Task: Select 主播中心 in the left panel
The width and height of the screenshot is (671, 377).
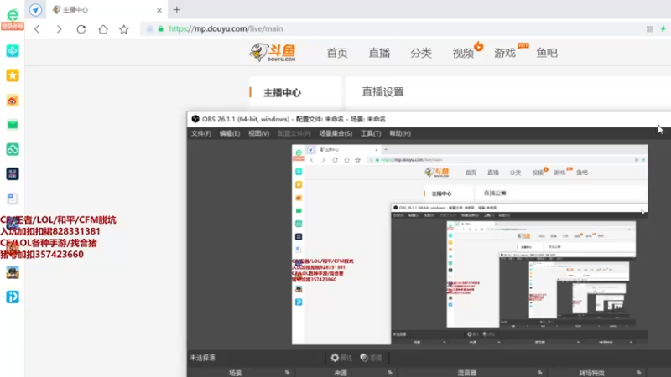Action: coord(282,93)
